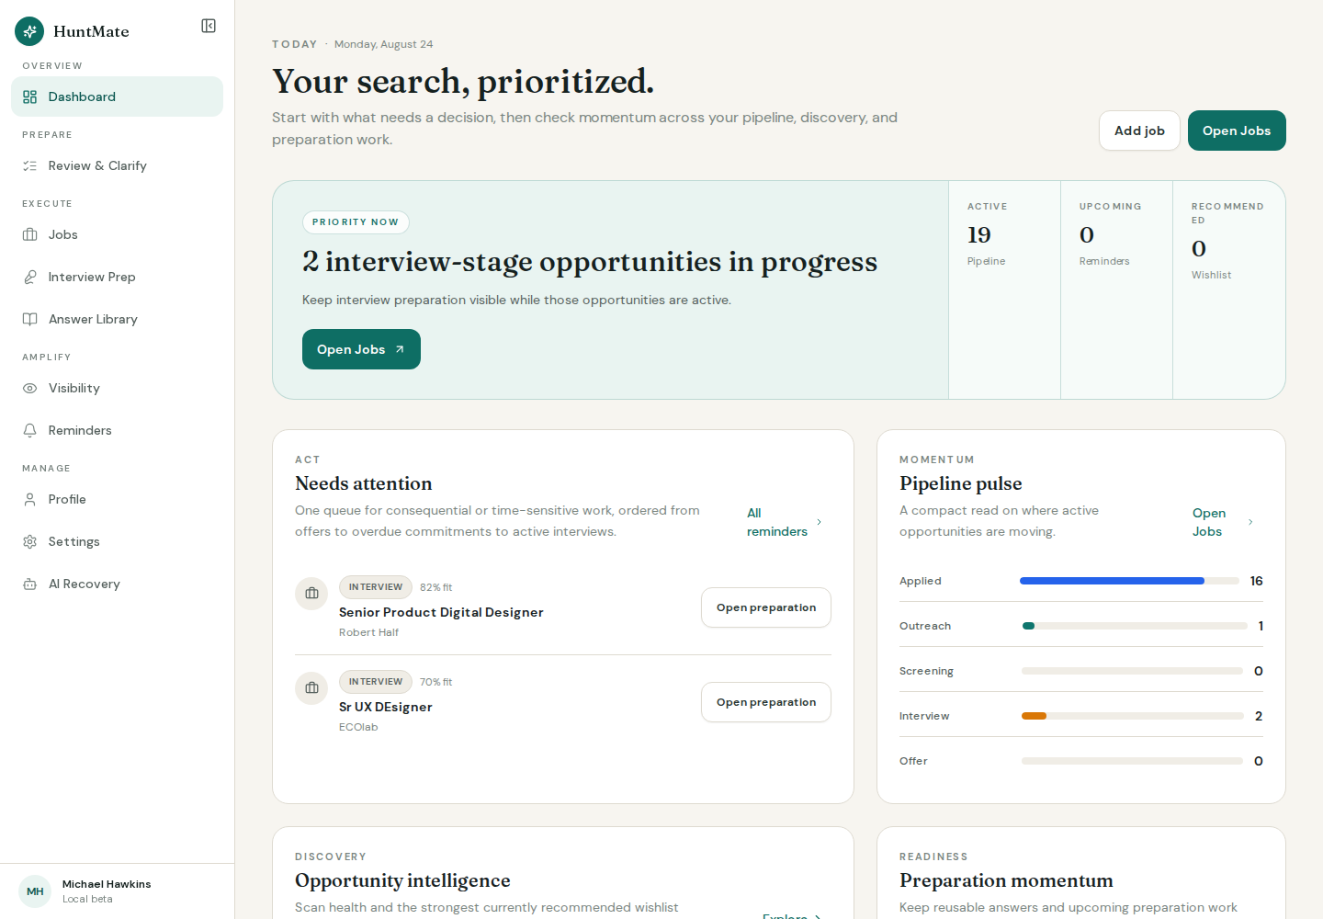Click the Interview Prep microphone icon

(x=30, y=277)
